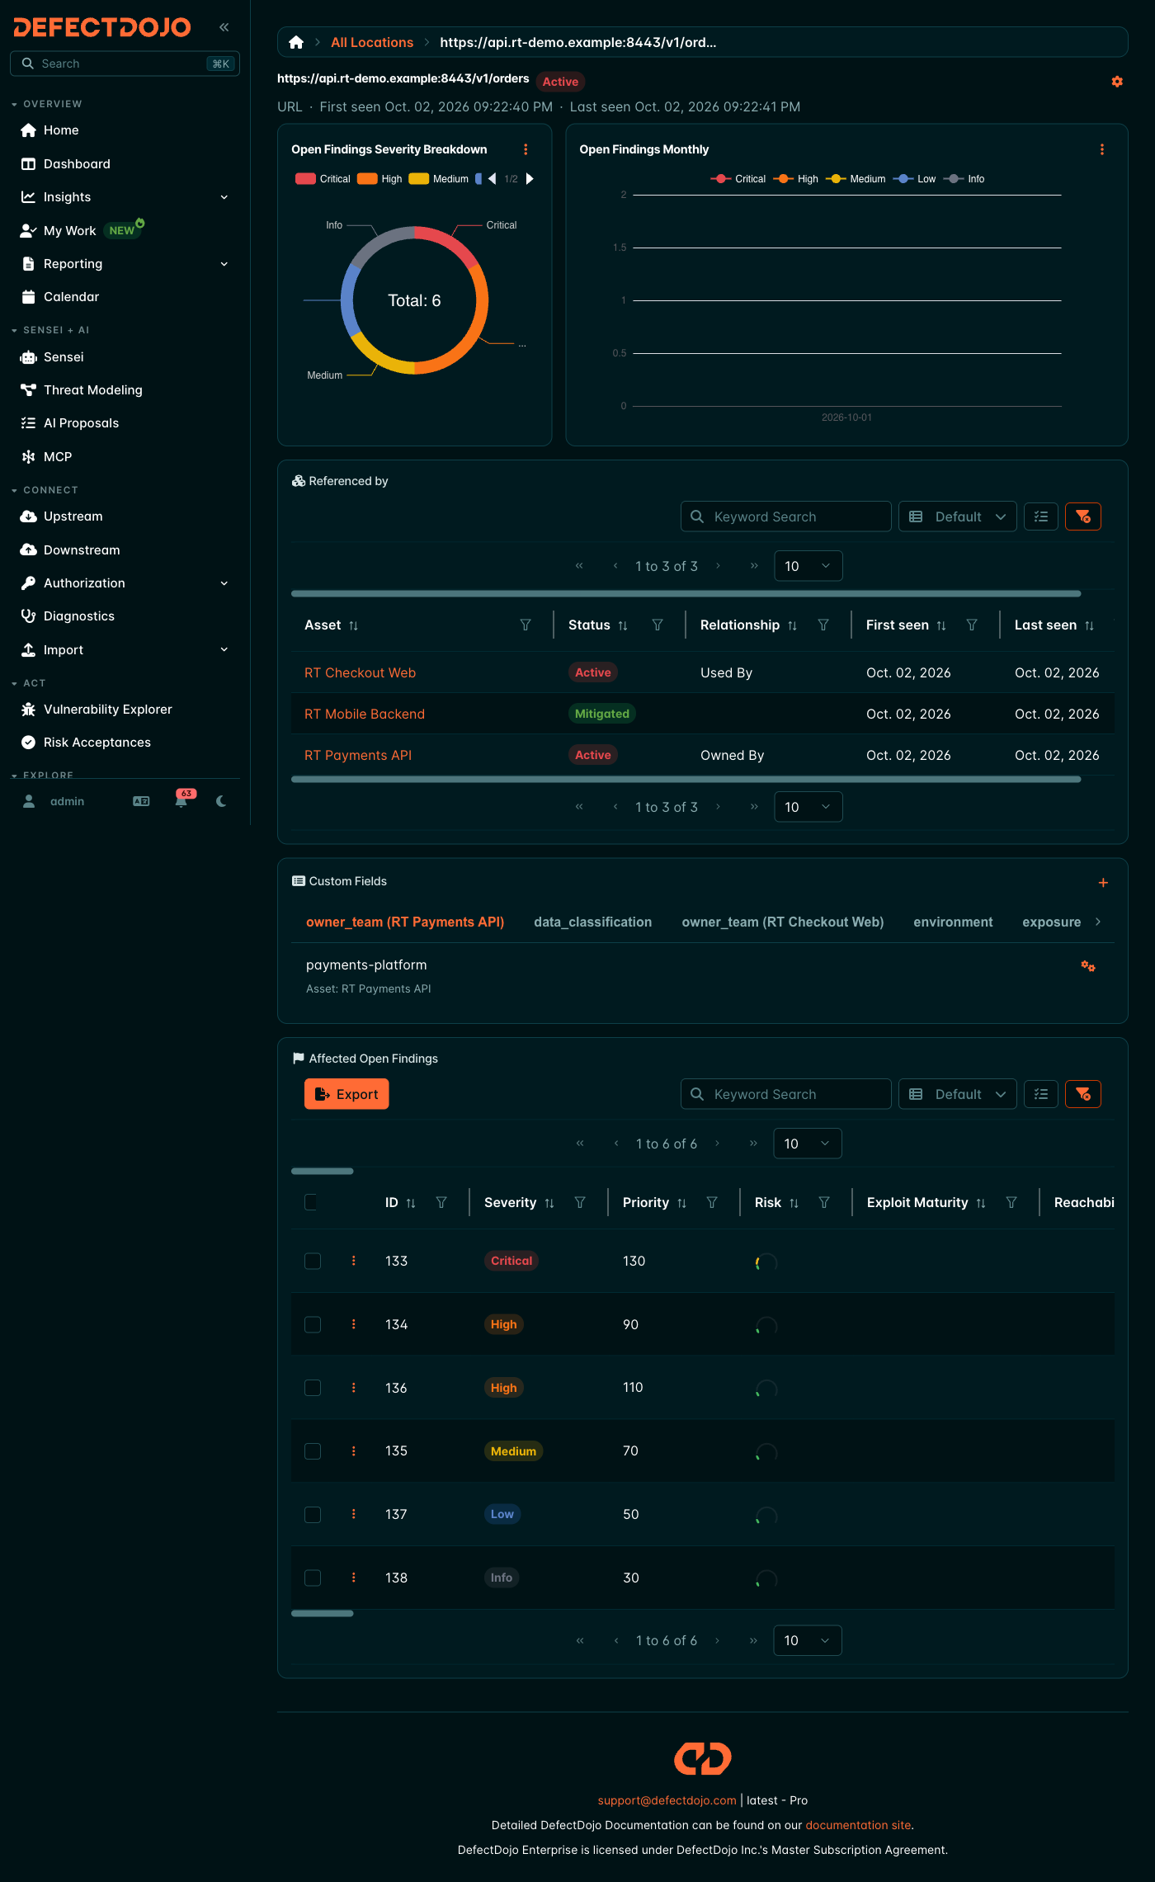Screen dimensions: 1155x1882
Task: Open RT Checkout Web asset link
Action: tap(360, 673)
